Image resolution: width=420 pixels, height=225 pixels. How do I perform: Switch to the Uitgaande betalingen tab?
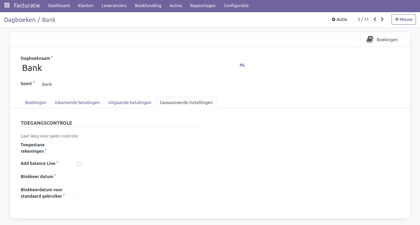click(x=130, y=102)
